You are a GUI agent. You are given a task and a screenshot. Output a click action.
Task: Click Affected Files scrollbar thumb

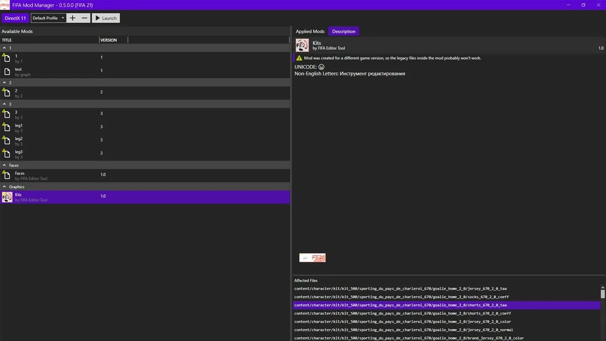pyautogui.click(x=603, y=294)
